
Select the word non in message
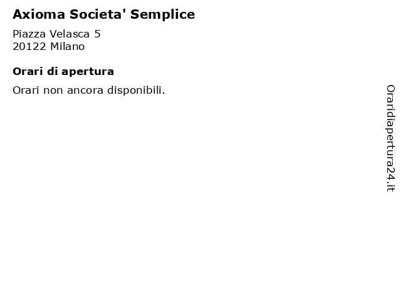(53, 91)
